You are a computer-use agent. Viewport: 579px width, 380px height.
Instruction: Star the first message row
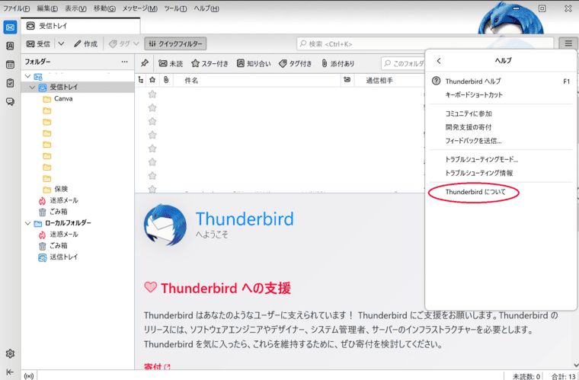152,94
